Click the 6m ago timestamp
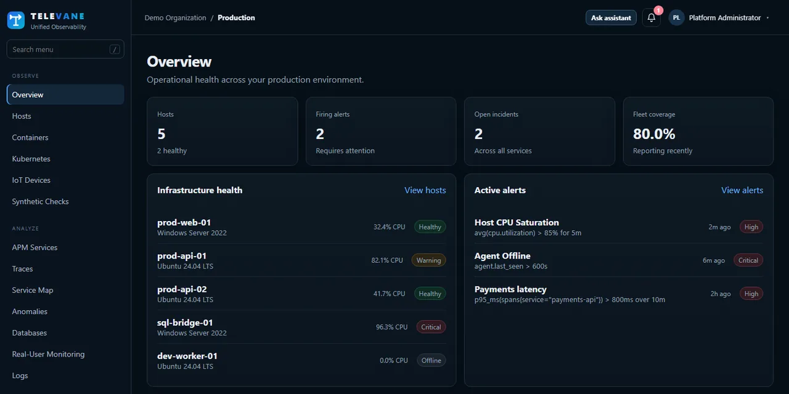The image size is (789, 394). 714,260
